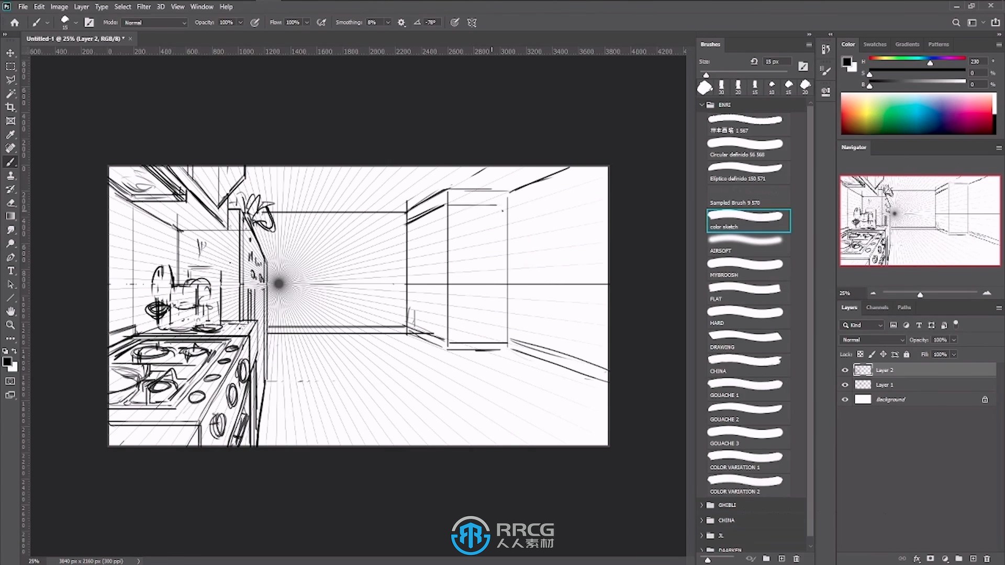Click the Home icon in options bar

click(15, 22)
